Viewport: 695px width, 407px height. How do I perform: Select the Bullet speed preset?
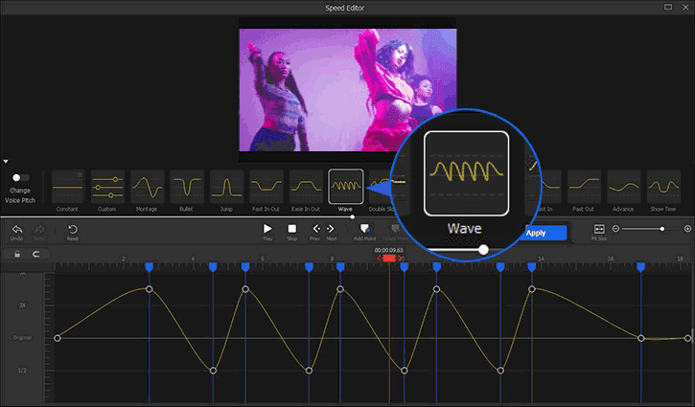187,187
